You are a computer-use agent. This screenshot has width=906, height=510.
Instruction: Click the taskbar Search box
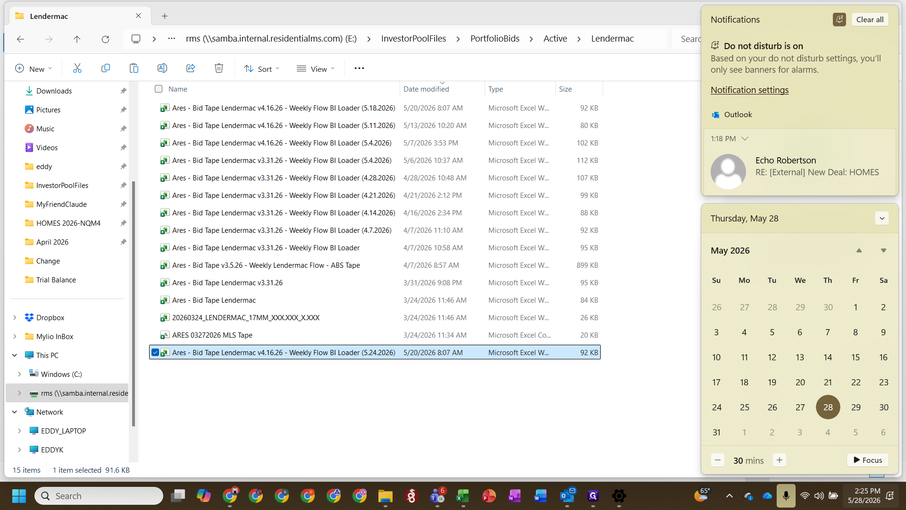tap(99, 496)
